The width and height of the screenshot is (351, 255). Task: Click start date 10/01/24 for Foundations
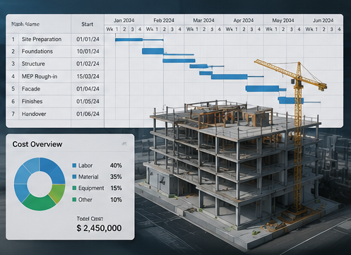click(x=88, y=52)
